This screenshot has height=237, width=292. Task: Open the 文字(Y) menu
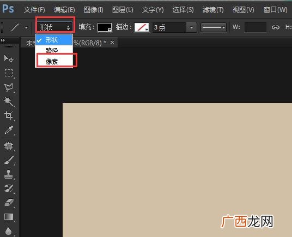(153, 10)
